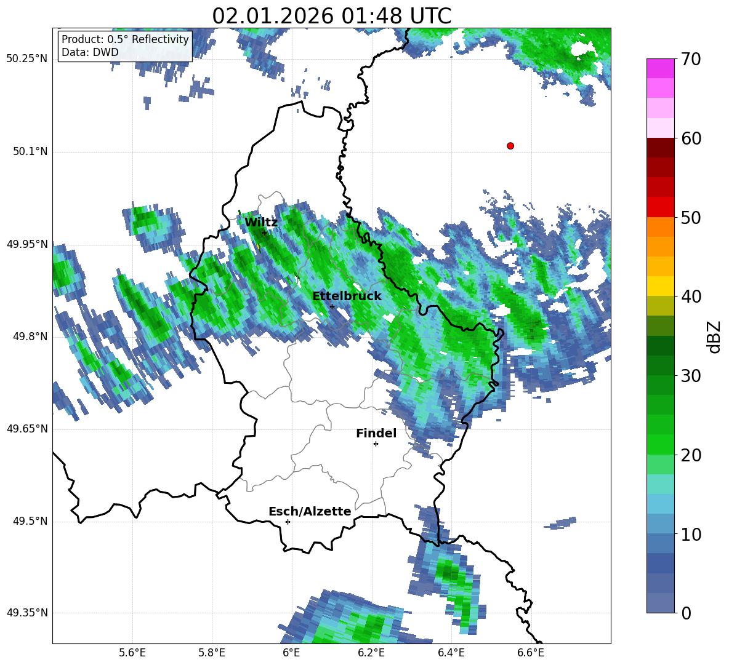The width and height of the screenshot is (729, 665).
Task: Select the Ettelbruck city label
Action: coord(347,297)
